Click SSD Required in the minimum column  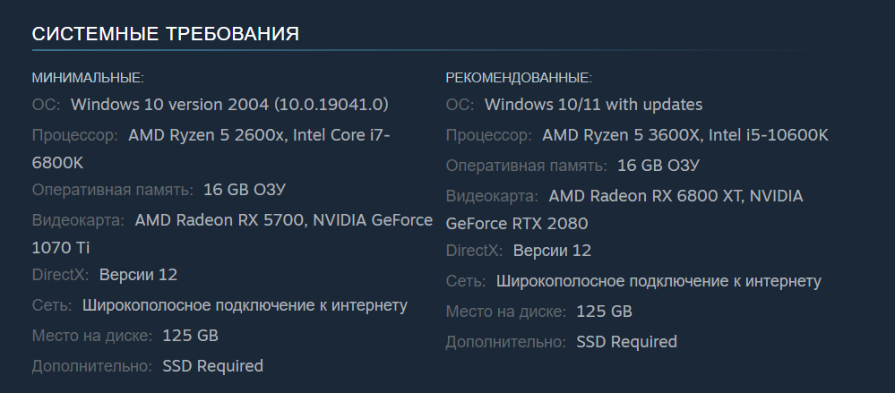[x=212, y=365]
